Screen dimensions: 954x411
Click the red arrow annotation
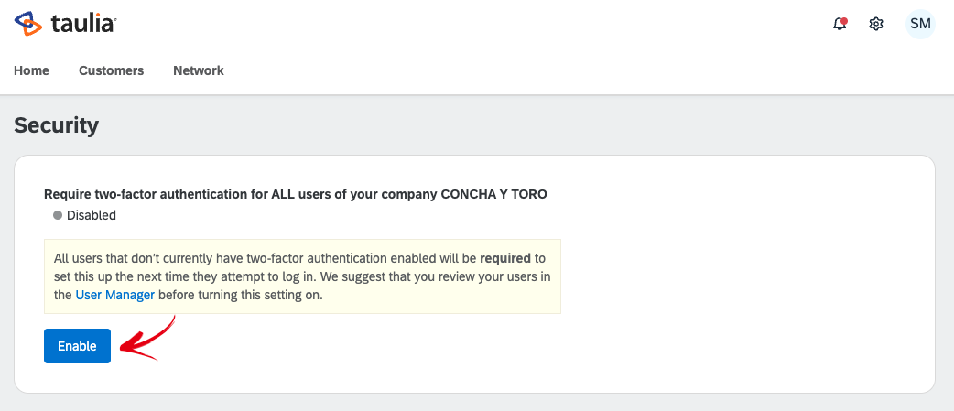(x=146, y=341)
